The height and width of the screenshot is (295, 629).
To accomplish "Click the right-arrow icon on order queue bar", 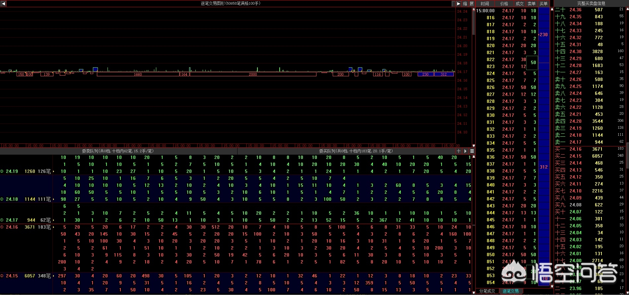I will pyautogui.click(x=465, y=151).
